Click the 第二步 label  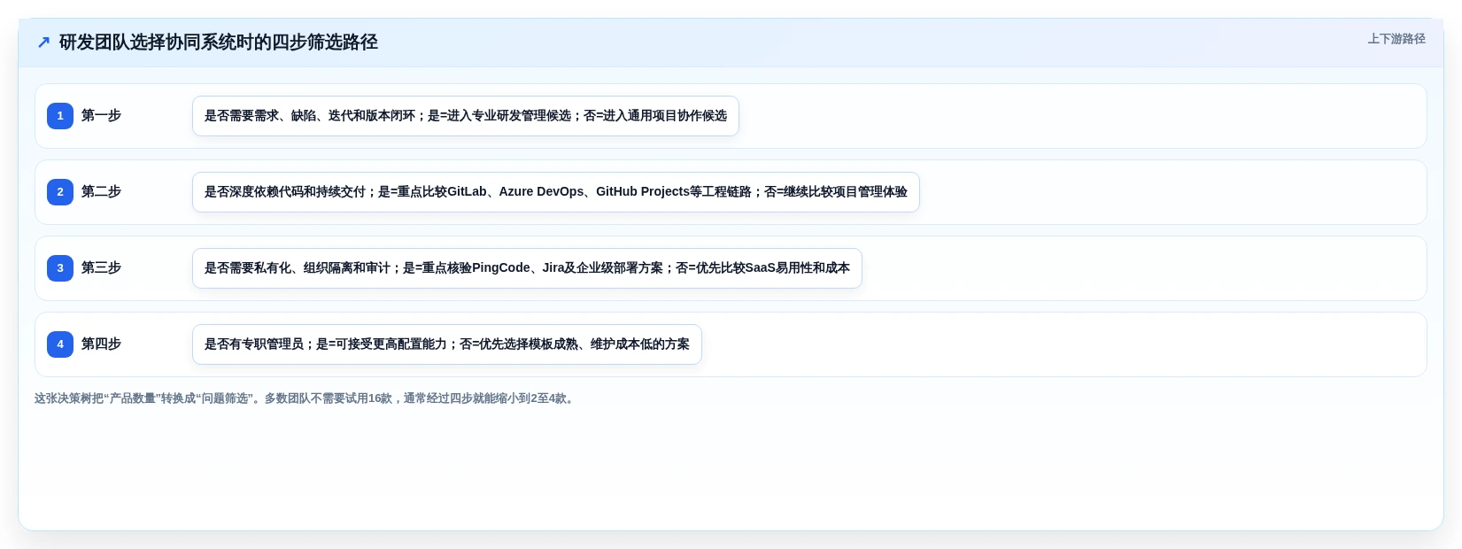[x=101, y=192]
